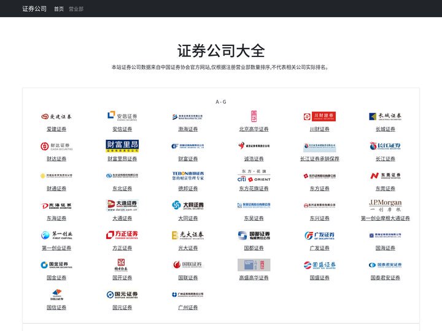Click the 国联证券 logo image
The image size is (442, 331).
tap(188, 265)
